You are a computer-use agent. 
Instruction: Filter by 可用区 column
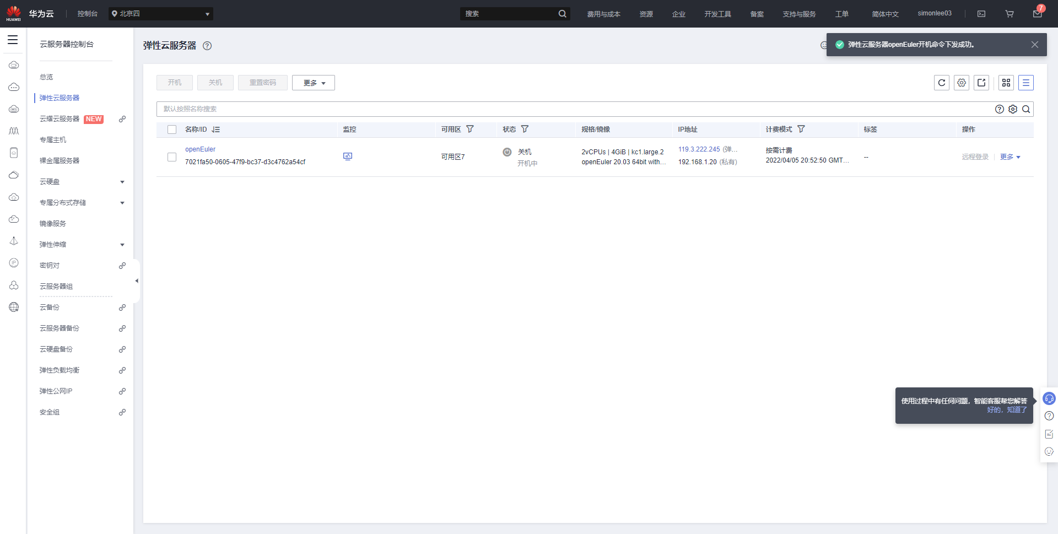470,129
